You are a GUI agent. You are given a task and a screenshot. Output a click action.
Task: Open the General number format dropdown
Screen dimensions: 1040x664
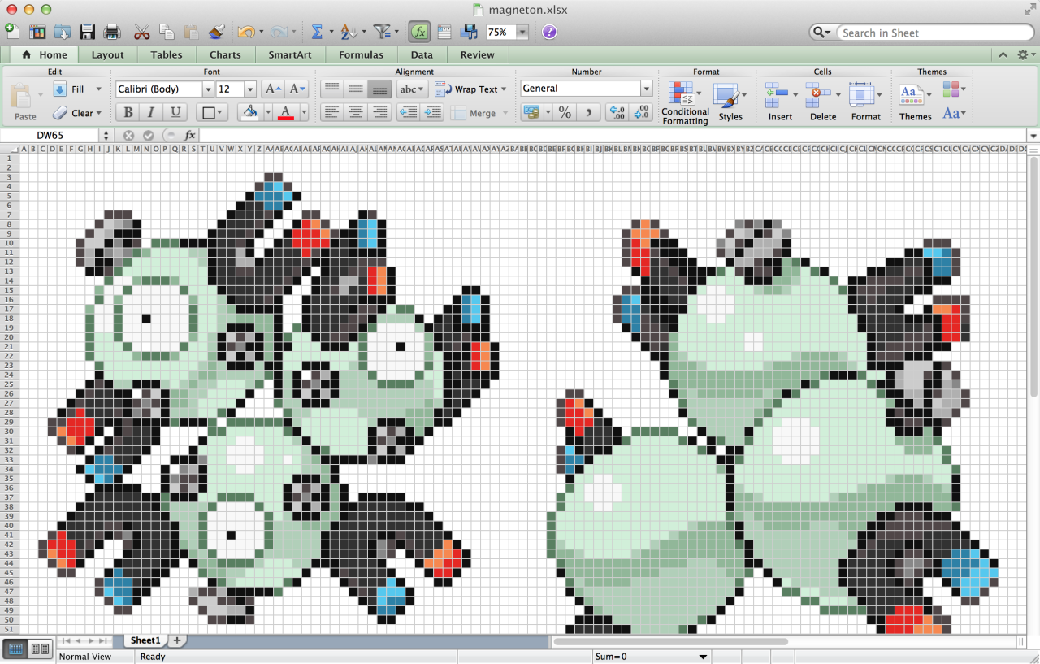(x=647, y=89)
